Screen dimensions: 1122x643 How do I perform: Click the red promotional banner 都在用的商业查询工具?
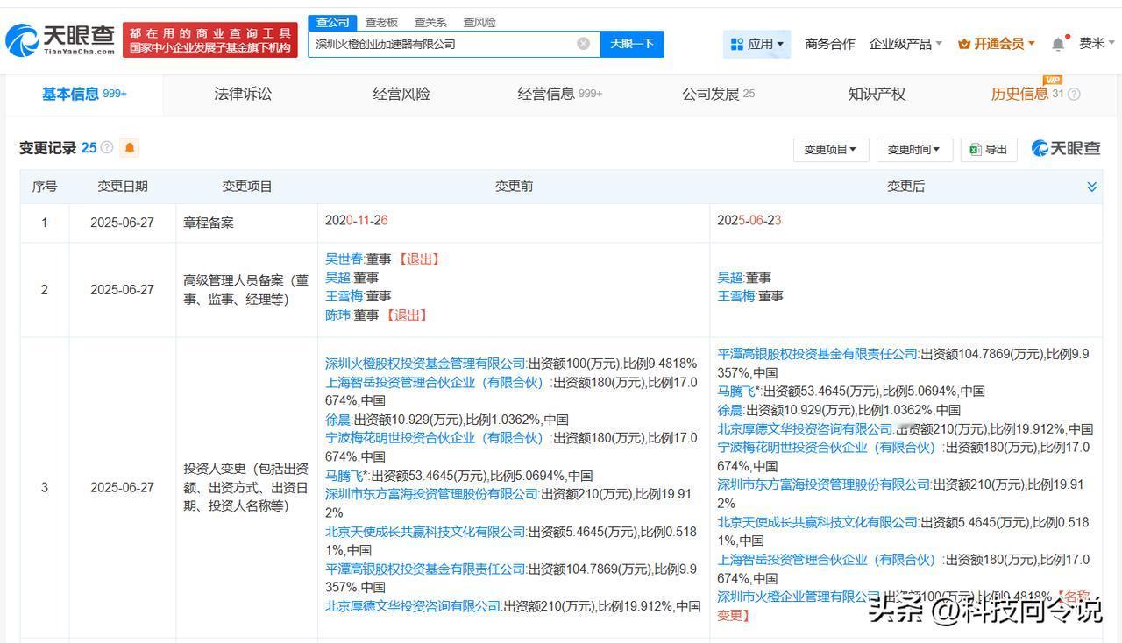210,40
